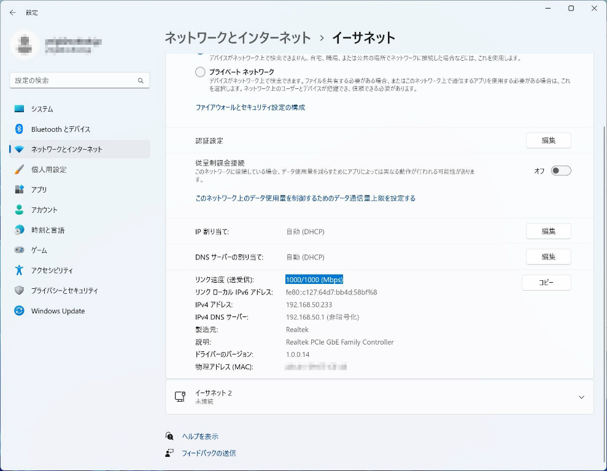Click Edit button for IP assignment
This screenshot has height=471, width=607.
coord(548,231)
